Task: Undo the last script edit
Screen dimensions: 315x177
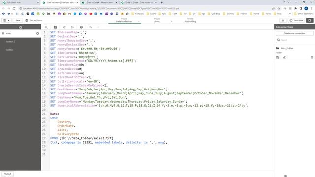Action: tap(91, 27)
